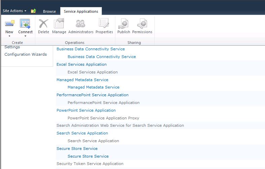265x169 pixels.
Task: Open Administrators via the people icon
Action: (x=80, y=23)
